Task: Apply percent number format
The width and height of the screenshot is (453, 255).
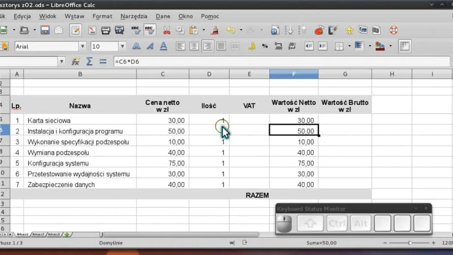Action: (265, 46)
